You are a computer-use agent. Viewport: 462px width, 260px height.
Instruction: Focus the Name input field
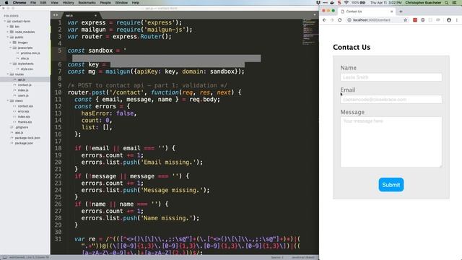(391, 77)
